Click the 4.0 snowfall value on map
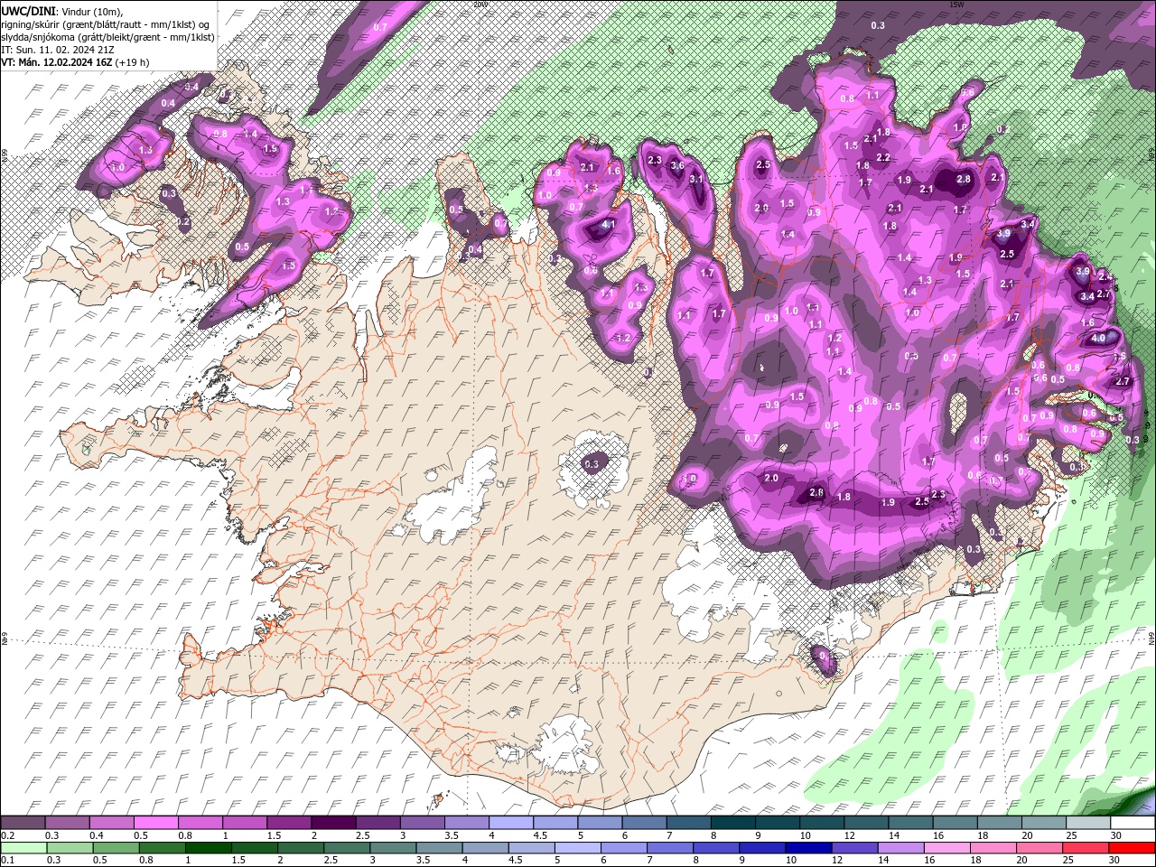 pos(1098,338)
